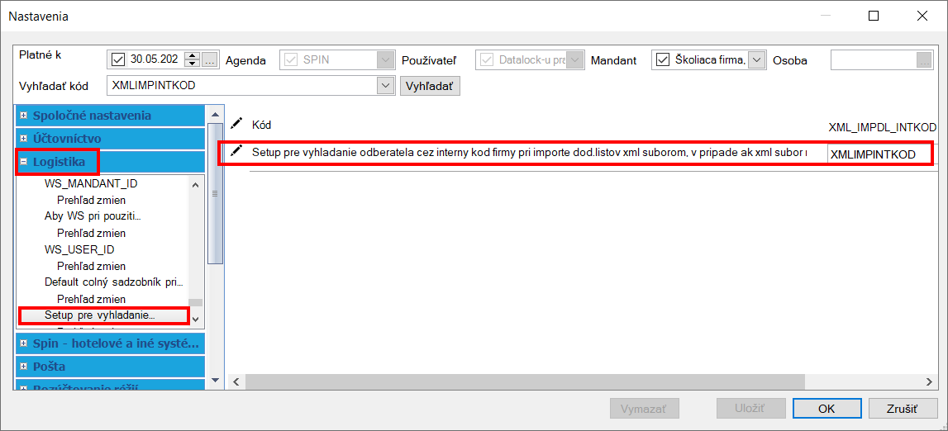948x431 pixels.
Task: Open the Vyhľadať kód combo box dropdown
Action: click(385, 86)
